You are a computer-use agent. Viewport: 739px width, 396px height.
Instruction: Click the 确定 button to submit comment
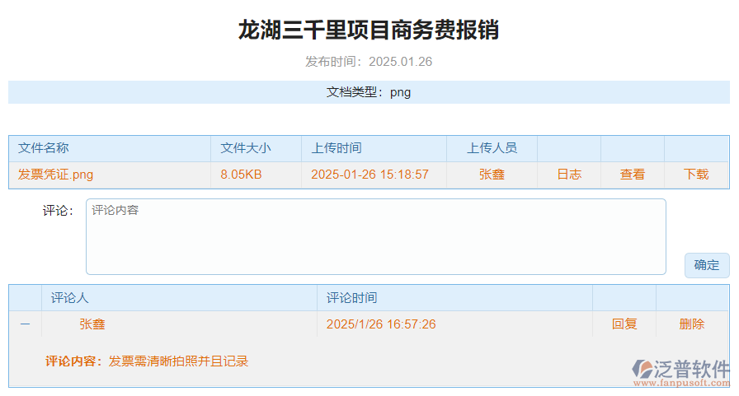tap(707, 265)
